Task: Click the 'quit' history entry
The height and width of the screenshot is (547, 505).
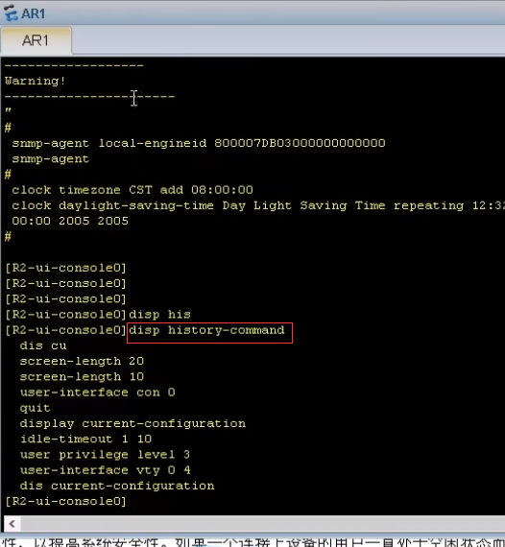Action: (x=35, y=408)
